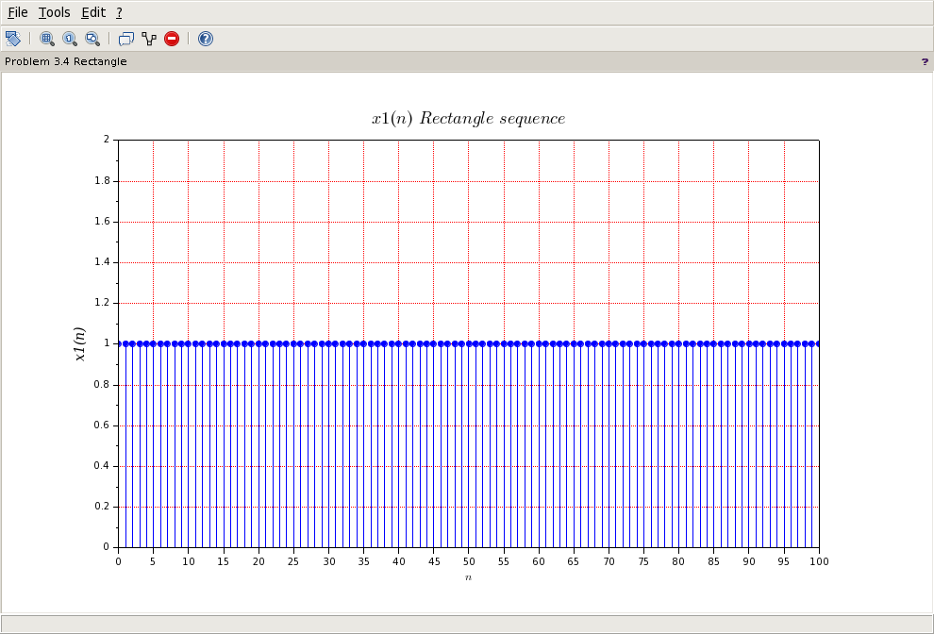Click the y-axis tick label '0.6'
Screen dimensions: 934x634
103,425
